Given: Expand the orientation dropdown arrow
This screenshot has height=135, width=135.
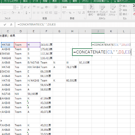Looking at the screenshot, I should pyautogui.click(x=49, y=7).
